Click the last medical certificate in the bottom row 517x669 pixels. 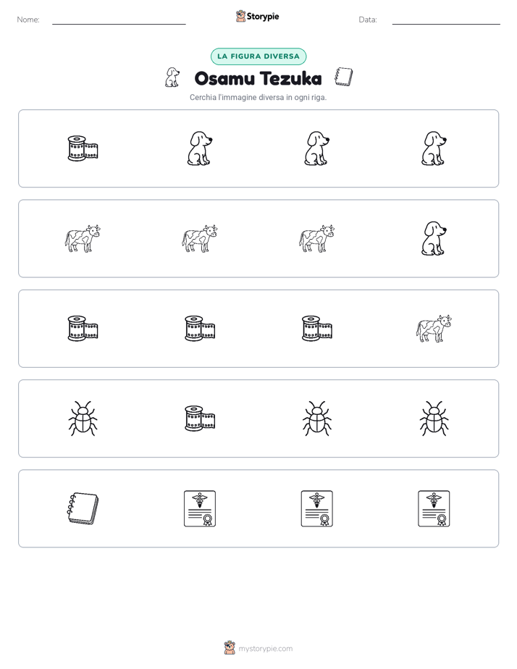[x=434, y=508]
